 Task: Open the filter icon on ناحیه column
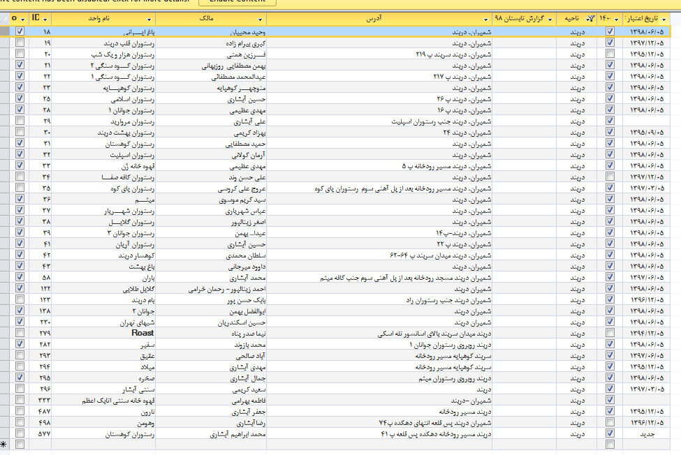[x=590, y=19]
